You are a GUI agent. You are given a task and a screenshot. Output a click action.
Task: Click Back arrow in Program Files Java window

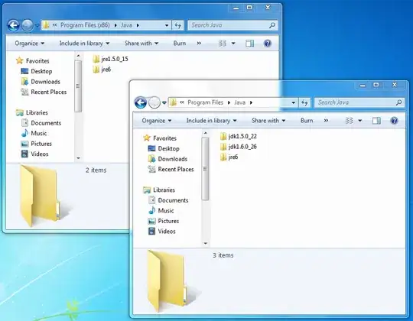point(141,102)
